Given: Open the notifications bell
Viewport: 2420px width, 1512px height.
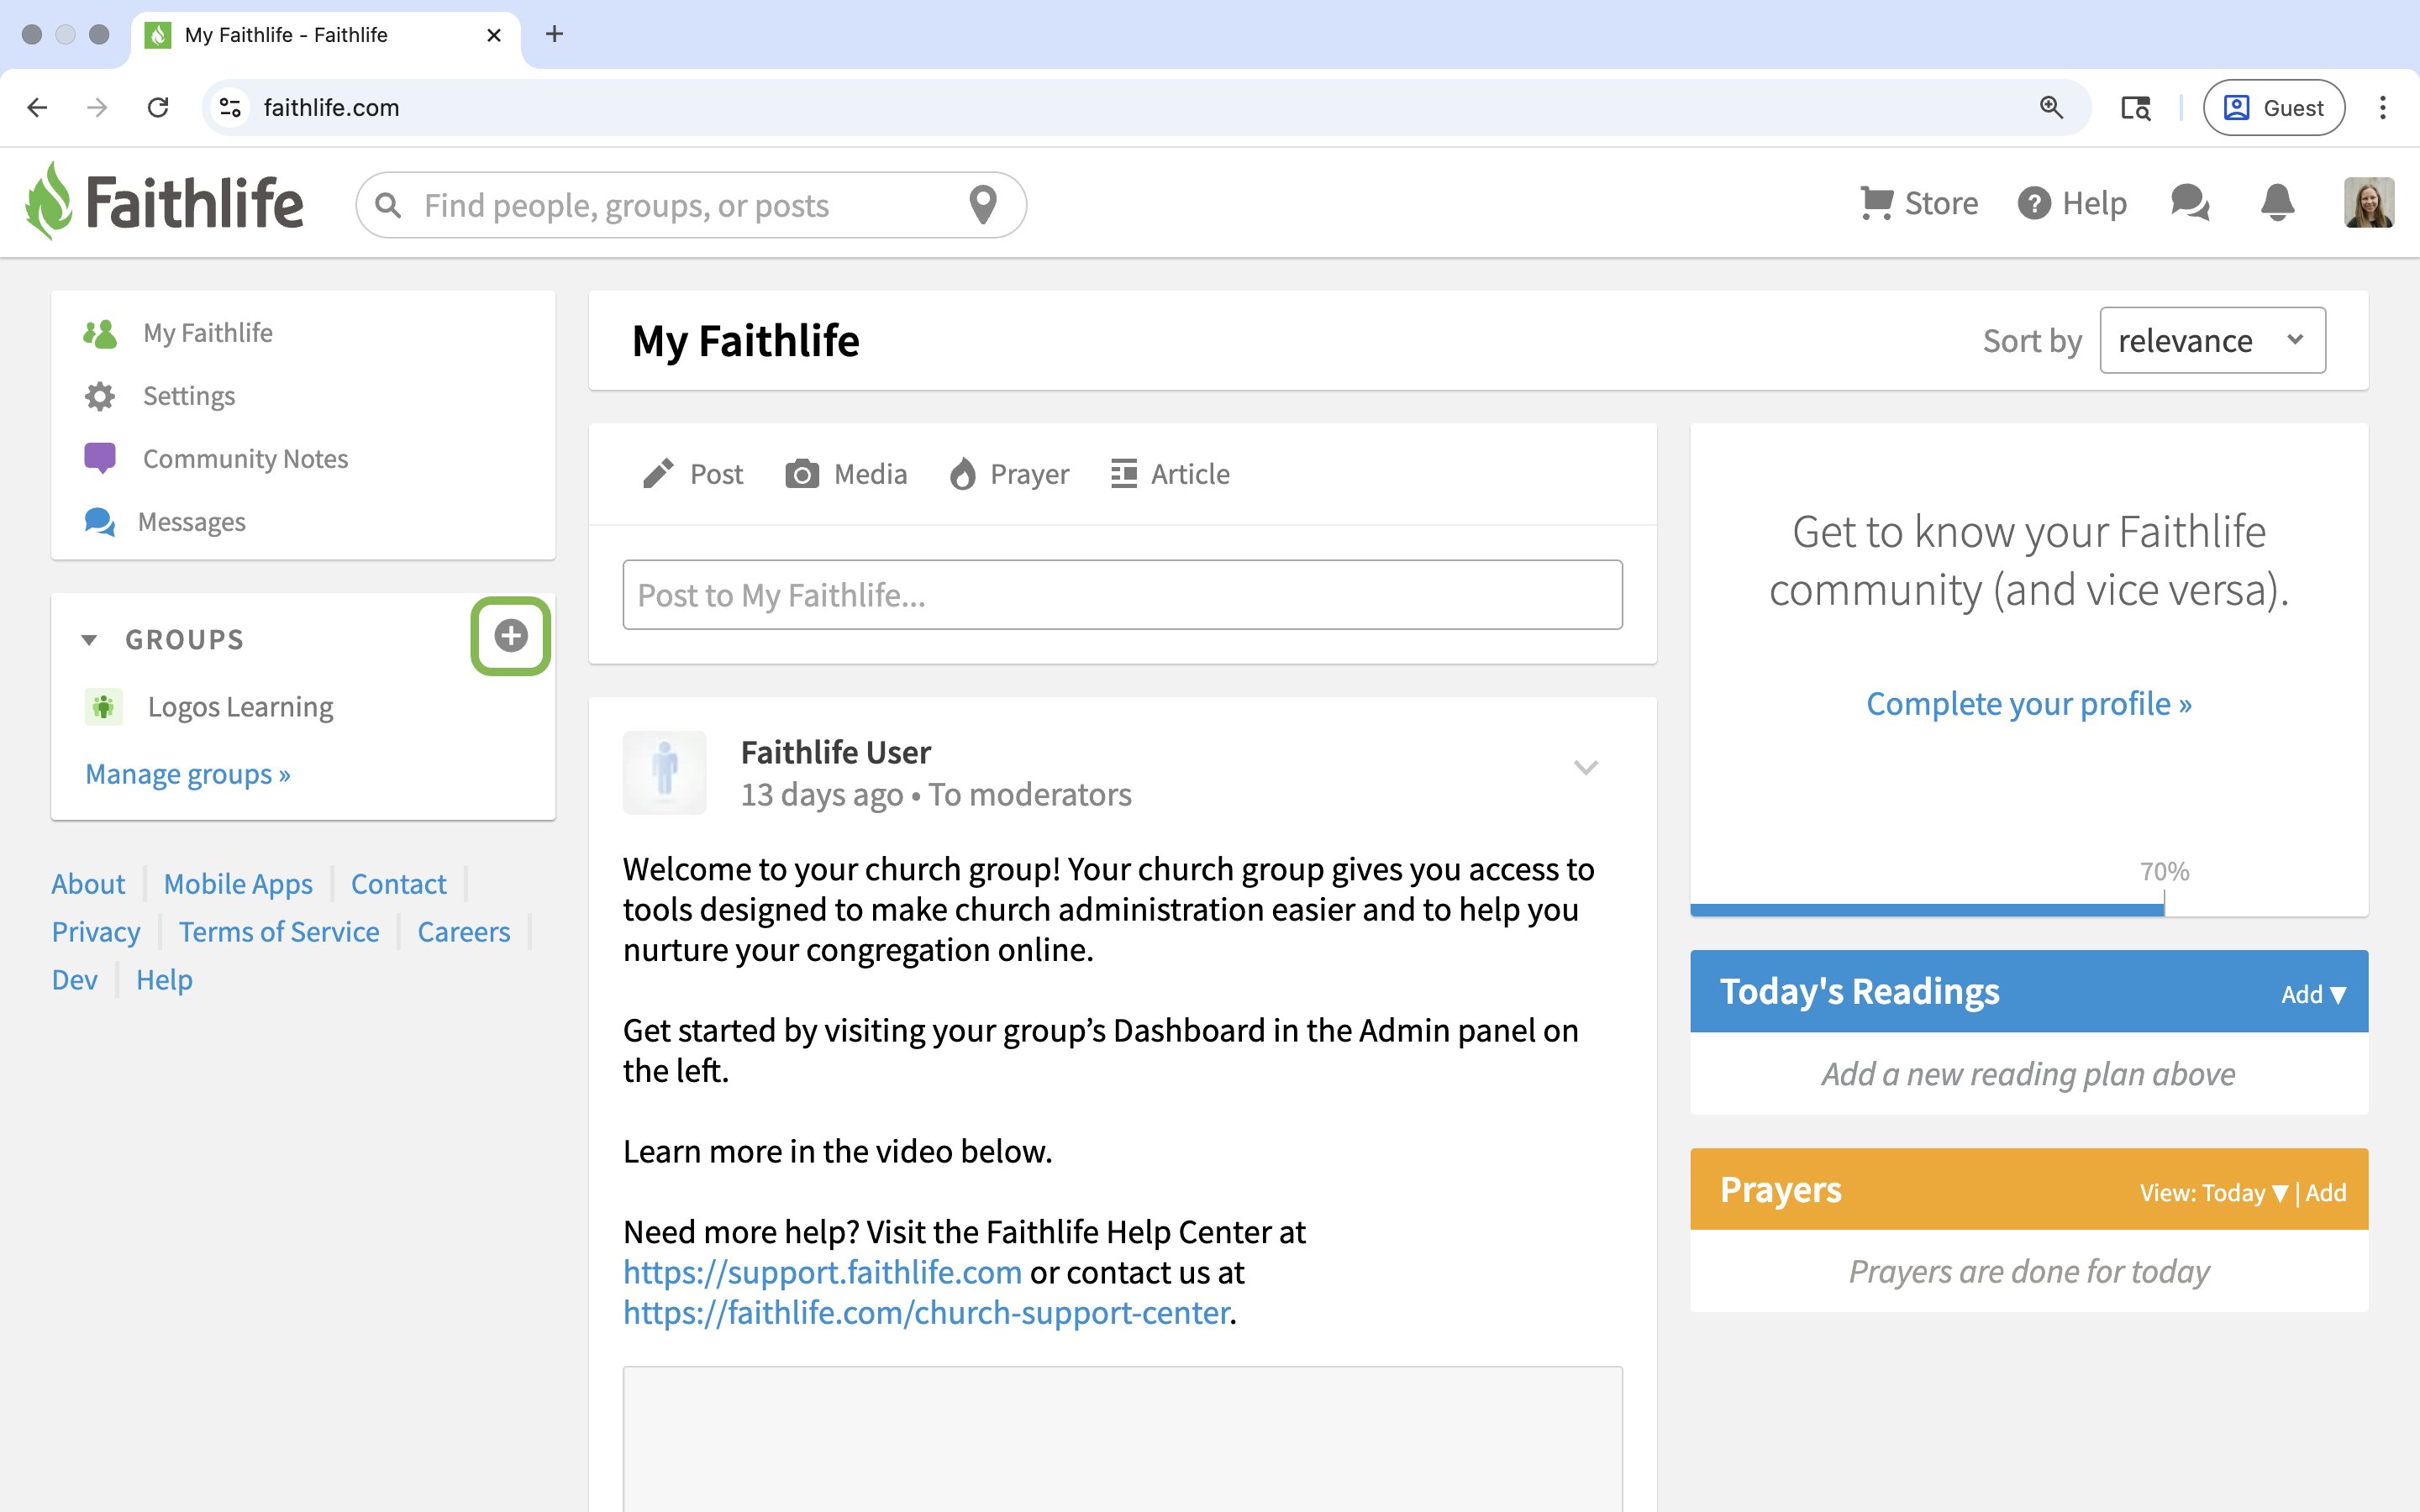Looking at the screenshot, I should tap(2277, 203).
